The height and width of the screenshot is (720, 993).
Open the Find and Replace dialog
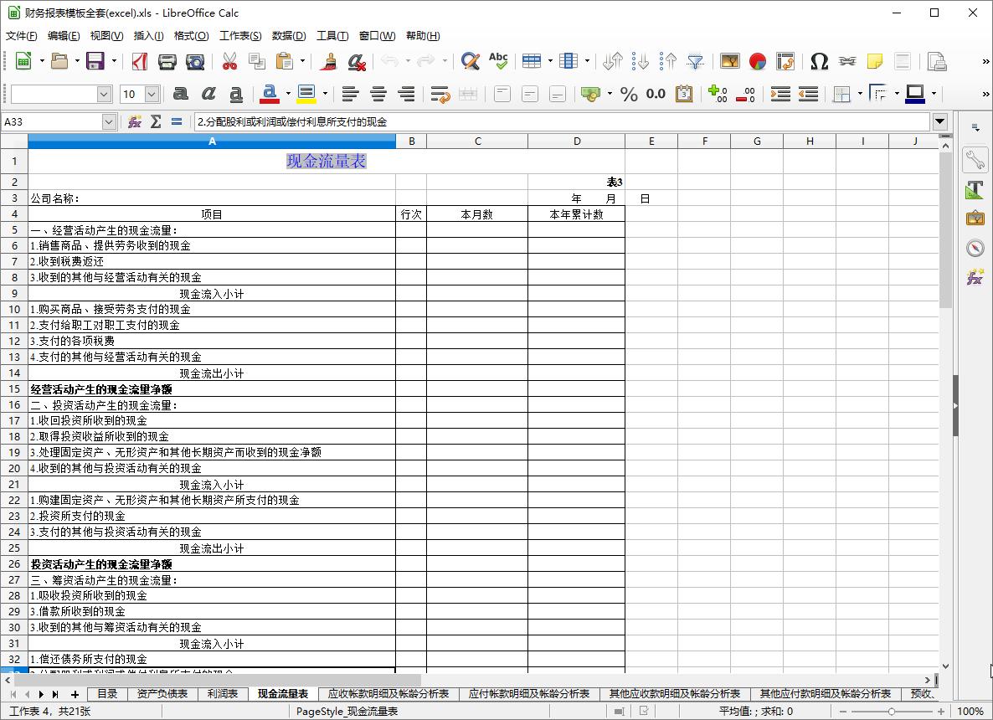pos(470,61)
